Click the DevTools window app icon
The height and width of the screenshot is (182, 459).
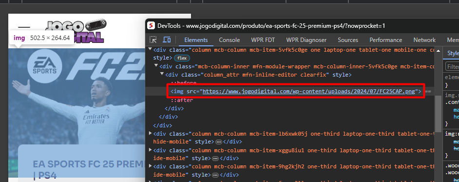click(151, 25)
